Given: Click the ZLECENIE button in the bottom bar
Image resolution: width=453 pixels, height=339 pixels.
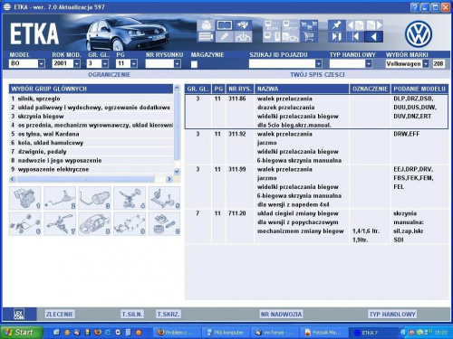Looking at the screenshot, I should click(60, 315).
